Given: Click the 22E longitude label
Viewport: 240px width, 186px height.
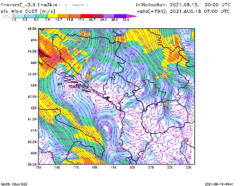Looking at the screenshot, I should pyautogui.click(x=170, y=167).
